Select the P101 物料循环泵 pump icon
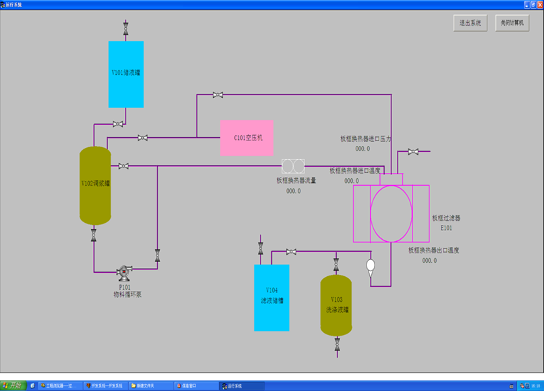 124,273
